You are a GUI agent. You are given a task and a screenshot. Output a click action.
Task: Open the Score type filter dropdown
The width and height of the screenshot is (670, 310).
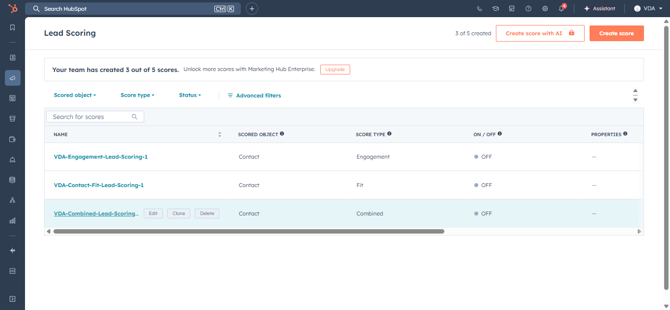tap(137, 95)
